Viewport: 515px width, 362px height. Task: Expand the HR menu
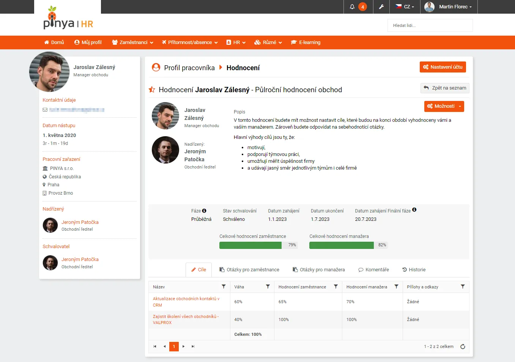pos(236,42)
